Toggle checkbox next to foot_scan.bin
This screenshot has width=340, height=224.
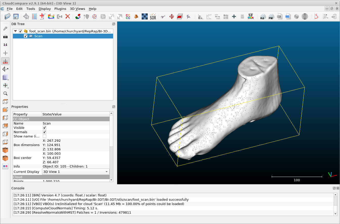tap(20, 31)
